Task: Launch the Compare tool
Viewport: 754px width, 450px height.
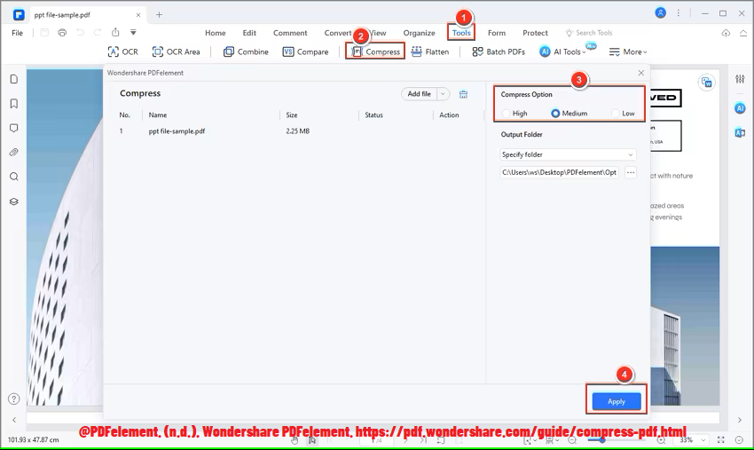Action: (305, 51)
